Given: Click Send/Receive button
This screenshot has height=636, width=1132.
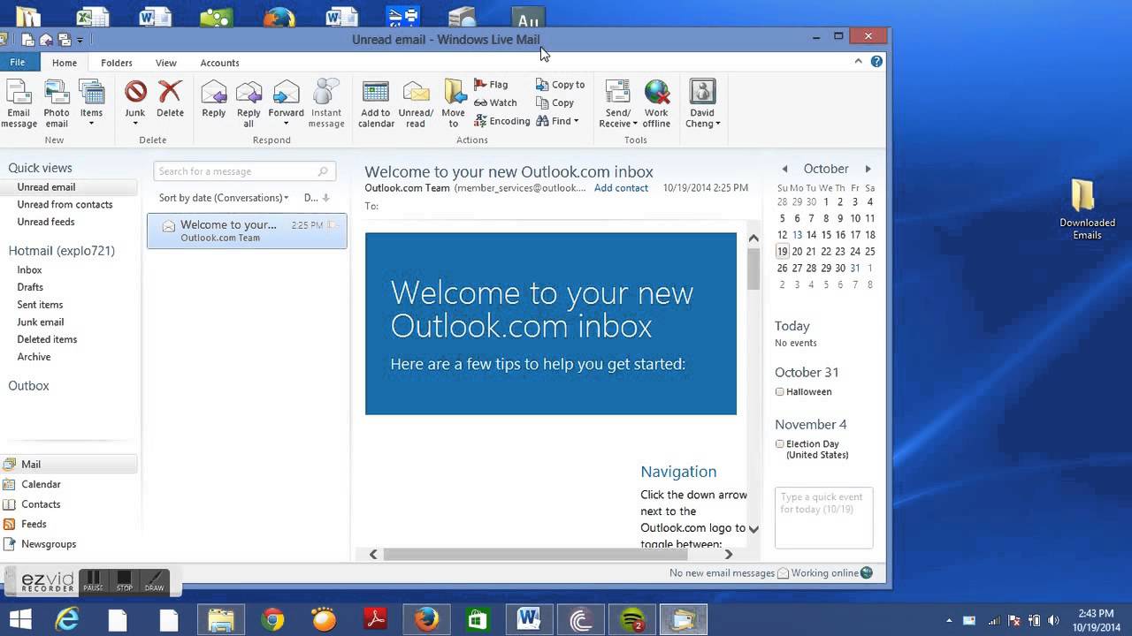Looking at the screenshot, I should tap(617, 103).
